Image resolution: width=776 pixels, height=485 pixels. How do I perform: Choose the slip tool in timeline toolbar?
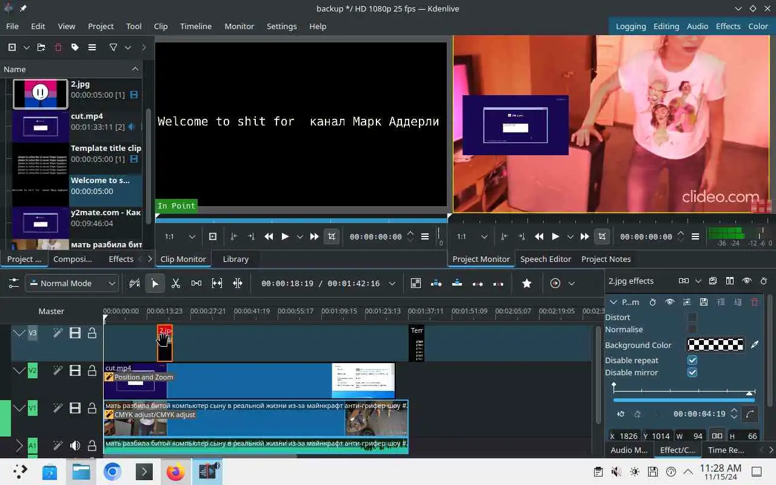[217, 283]
